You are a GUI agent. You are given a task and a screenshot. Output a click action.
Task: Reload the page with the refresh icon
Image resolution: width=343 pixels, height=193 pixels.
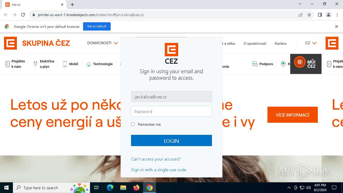(23, 15)
